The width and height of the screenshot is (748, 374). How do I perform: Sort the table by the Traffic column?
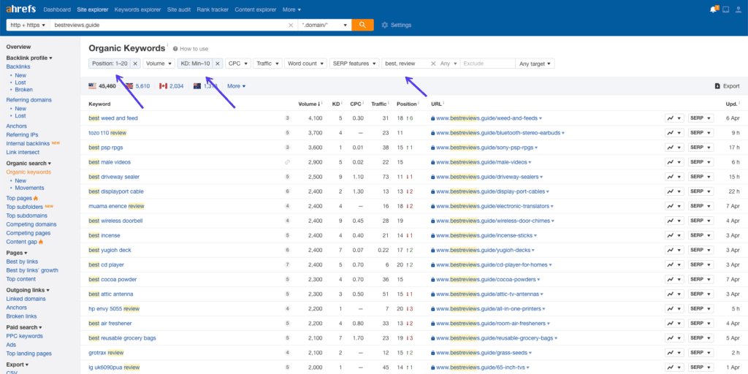[x=378, y=104]
